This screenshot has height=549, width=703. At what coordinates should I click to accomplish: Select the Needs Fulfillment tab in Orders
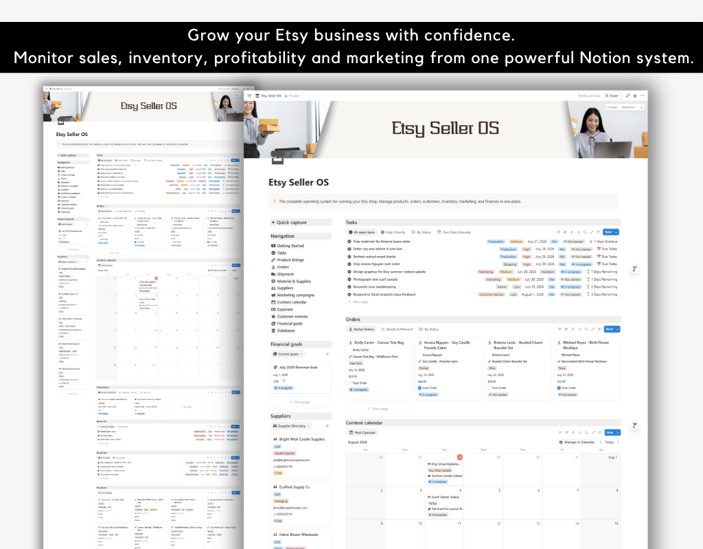click(396, 329)
